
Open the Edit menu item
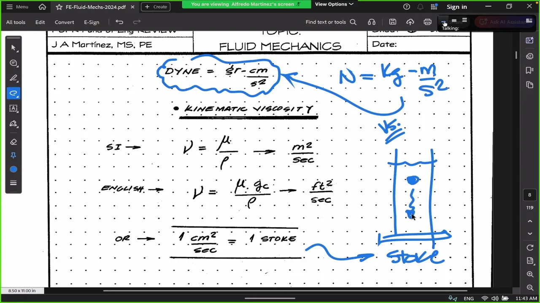(x=40, y=22)
